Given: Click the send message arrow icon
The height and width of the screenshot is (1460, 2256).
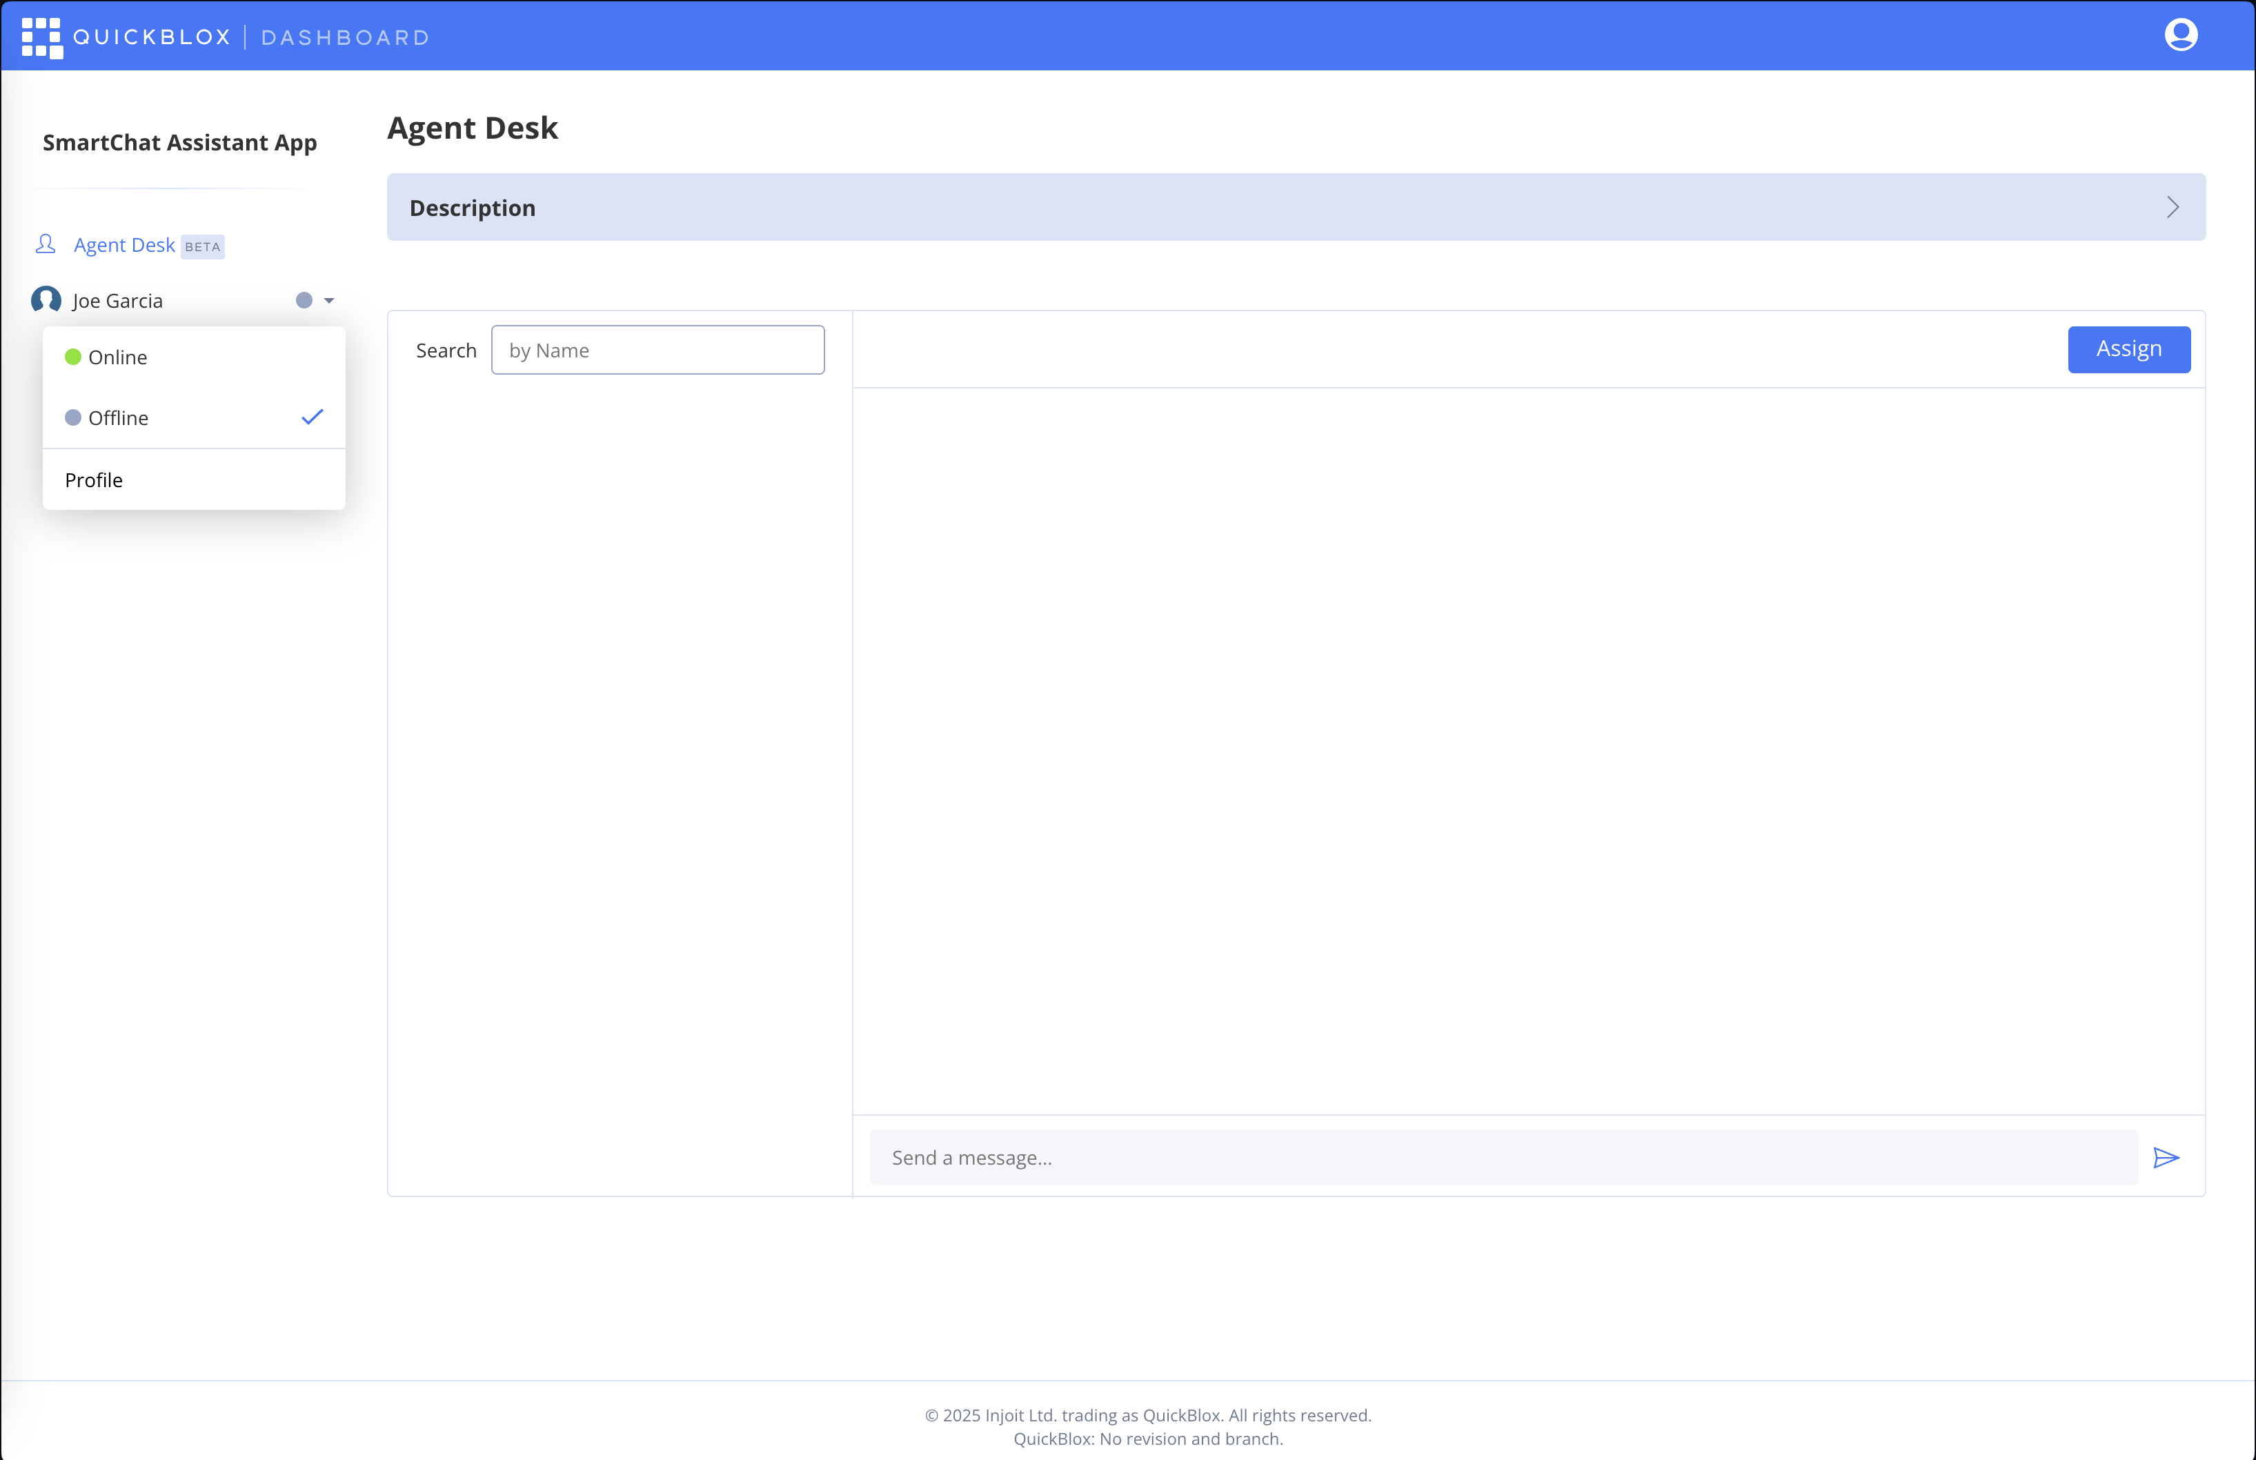Looking at the screenshot, I should 2166,1158.
